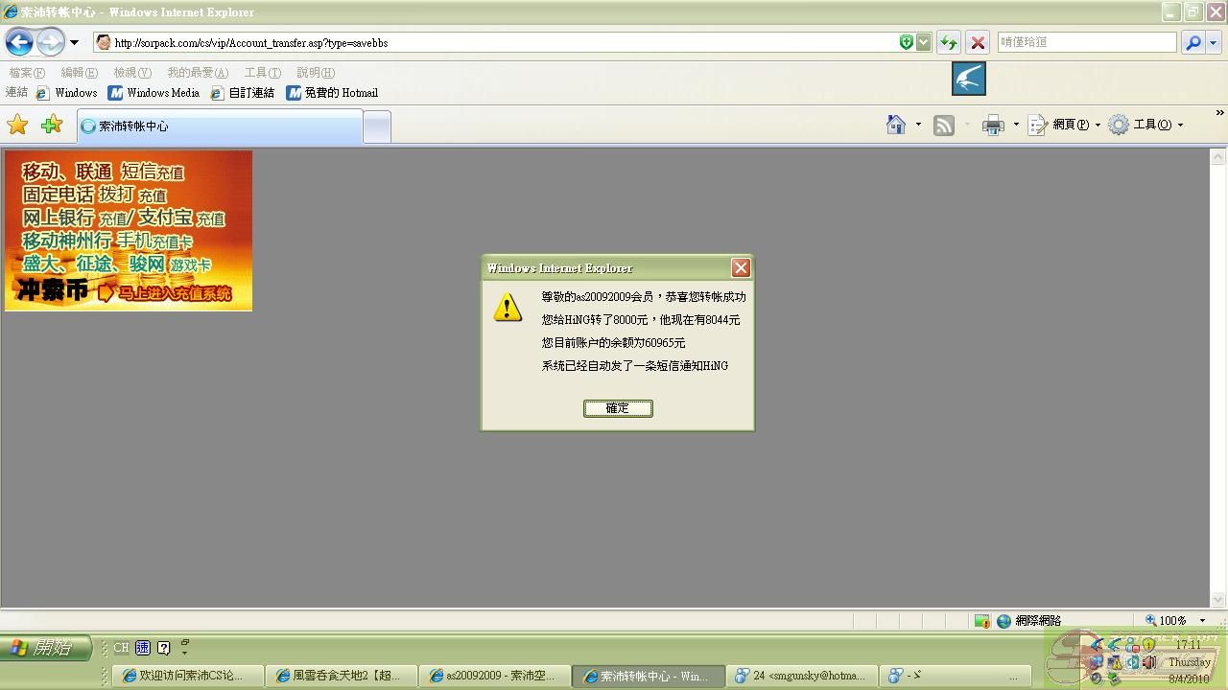The image size is (1228, 690).
Task: Click the blue bird logo toolbar icon
Action: coord(969,79)
